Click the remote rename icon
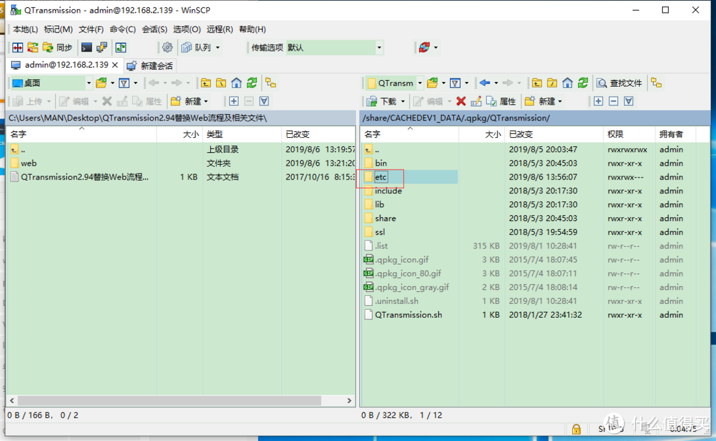 tap(476, 101)
